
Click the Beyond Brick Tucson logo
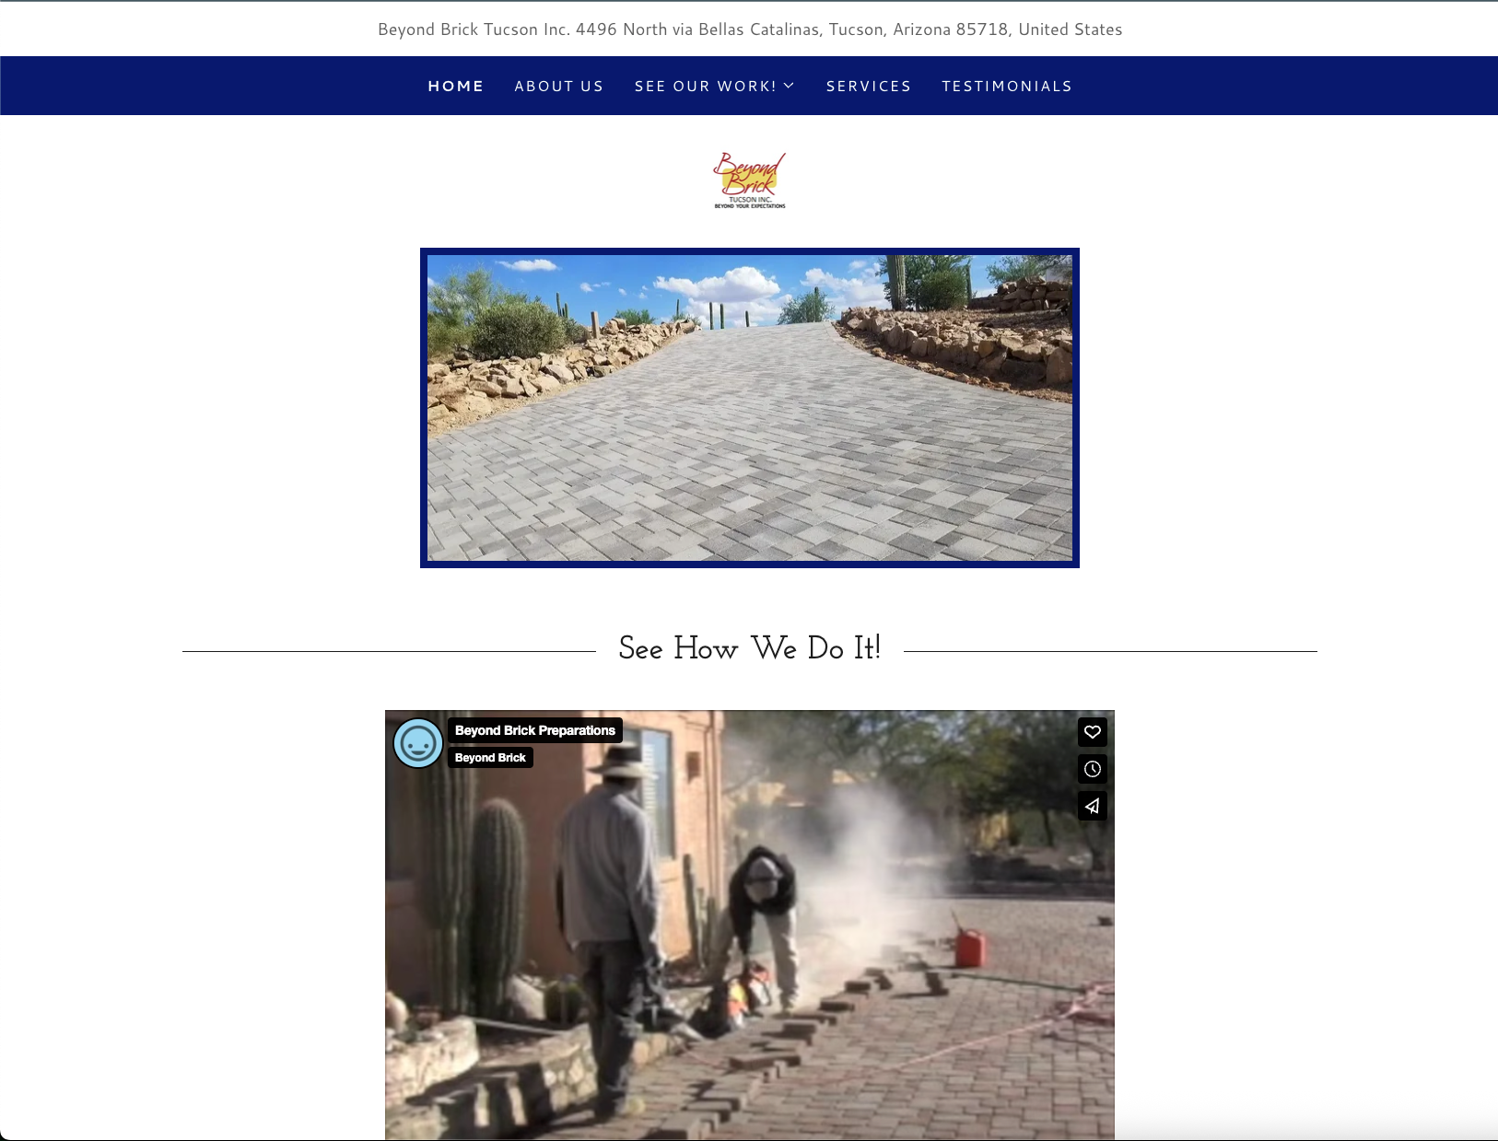[x=749, y=180]
